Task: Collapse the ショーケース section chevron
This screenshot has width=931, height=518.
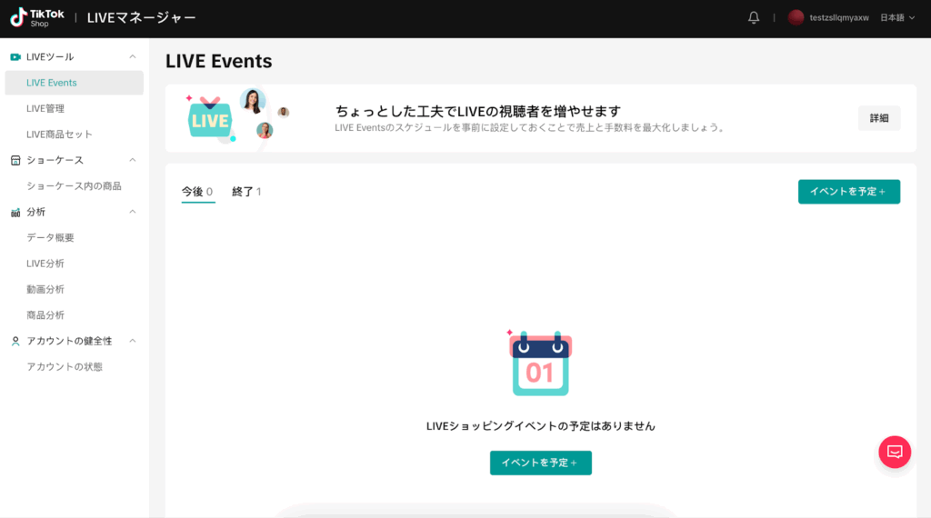Action: [x=133, y=161]
